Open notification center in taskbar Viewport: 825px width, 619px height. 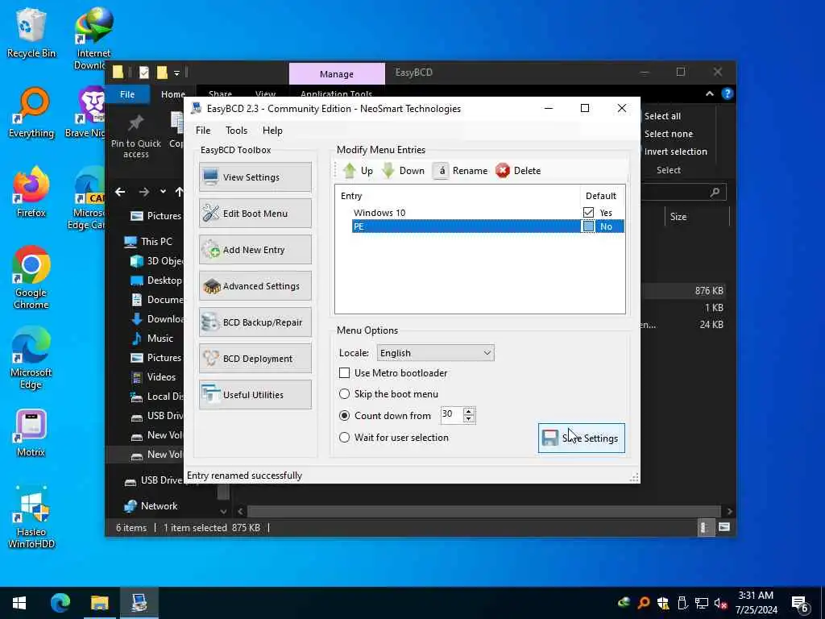pyautogui.click(x=800, y=603)
